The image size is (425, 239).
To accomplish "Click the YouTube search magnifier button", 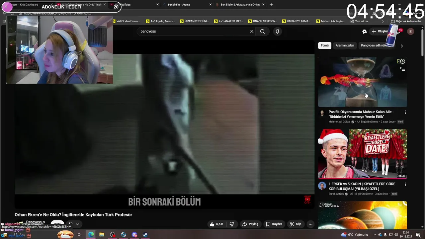I will click(263, 31).
